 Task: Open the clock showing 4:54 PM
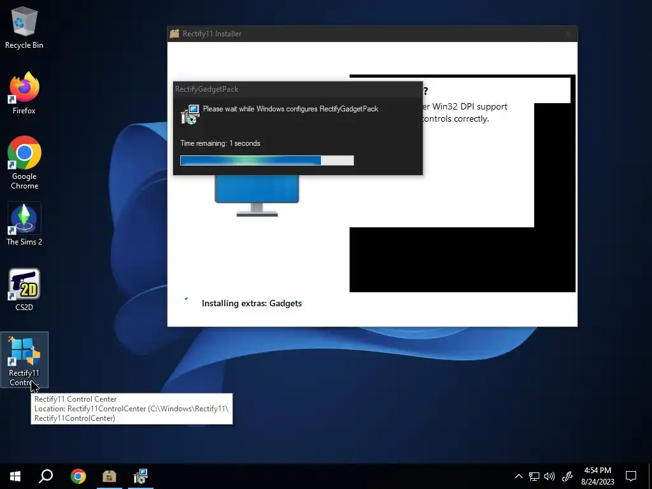tap(597, 476)
